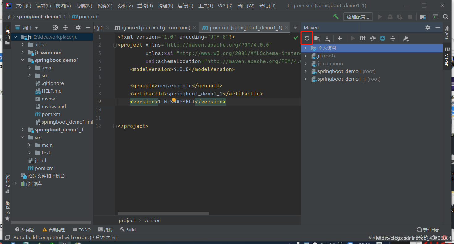Click the yellow intention lightbulb on line 9
Viewport: 454px width, 244px height.
coord(174,100)
